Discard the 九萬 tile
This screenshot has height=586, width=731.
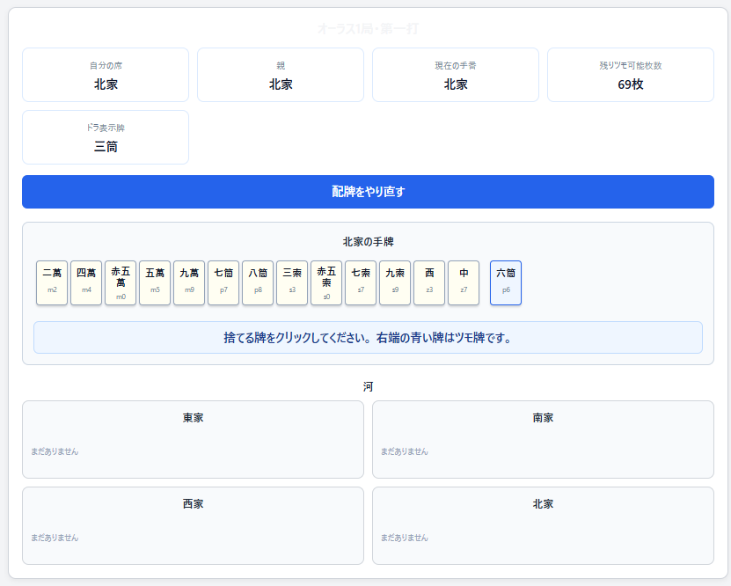coord(189,283)
